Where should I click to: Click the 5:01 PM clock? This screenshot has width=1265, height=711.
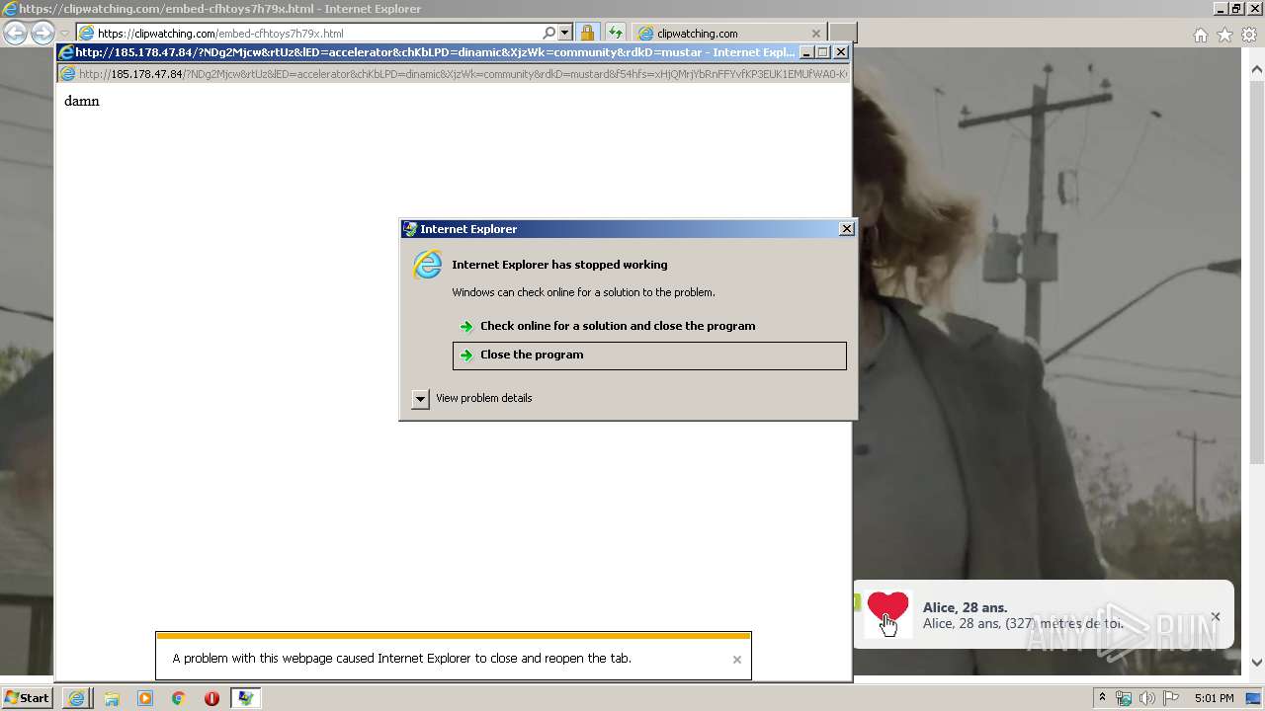pyautogui.click(x=1214, y=698)
